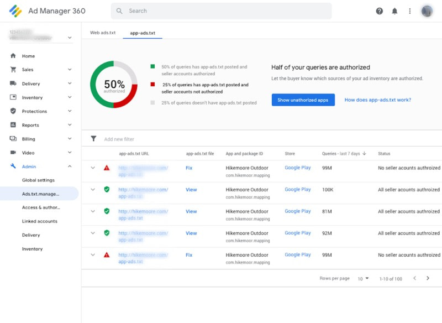Open the Delivery truck icon
The height and width of the screenshot is (323, 442).
[13, 84]
